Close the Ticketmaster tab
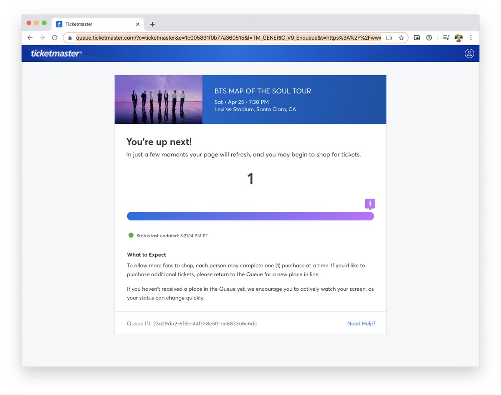Image resolution: width=501 pixels, height=395 pixels. pyautogui.click(x=138, y=24)
